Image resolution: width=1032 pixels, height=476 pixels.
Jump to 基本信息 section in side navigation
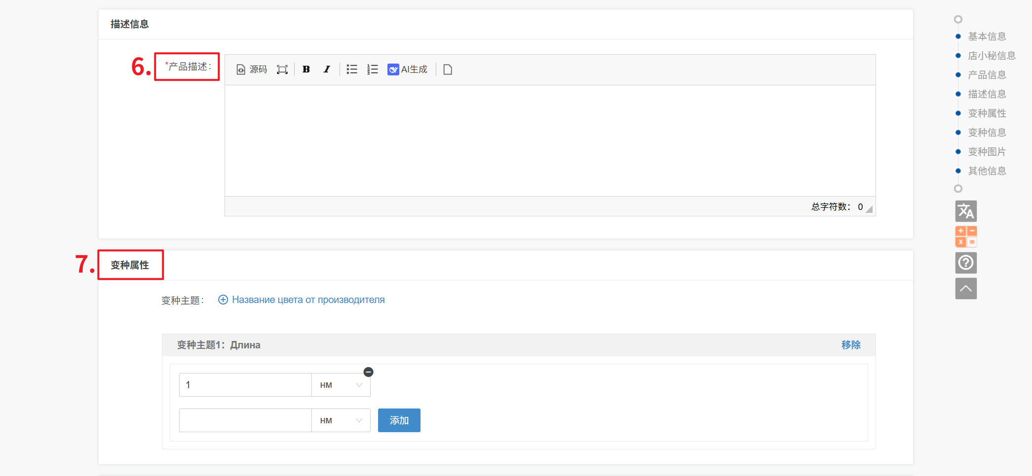987,36
